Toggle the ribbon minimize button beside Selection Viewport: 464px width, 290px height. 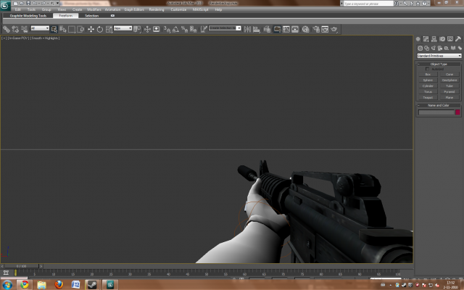(x=112, y=16)
